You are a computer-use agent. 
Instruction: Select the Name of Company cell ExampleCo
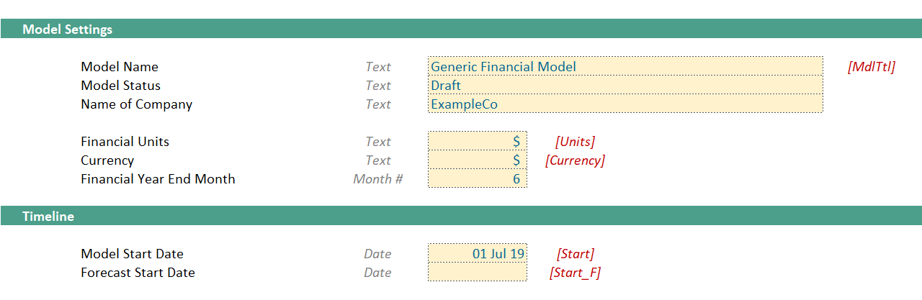pos(625,104)
